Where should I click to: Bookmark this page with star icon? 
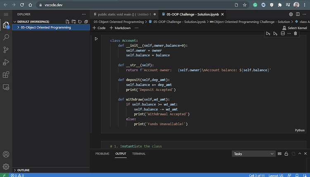(245, 5)
